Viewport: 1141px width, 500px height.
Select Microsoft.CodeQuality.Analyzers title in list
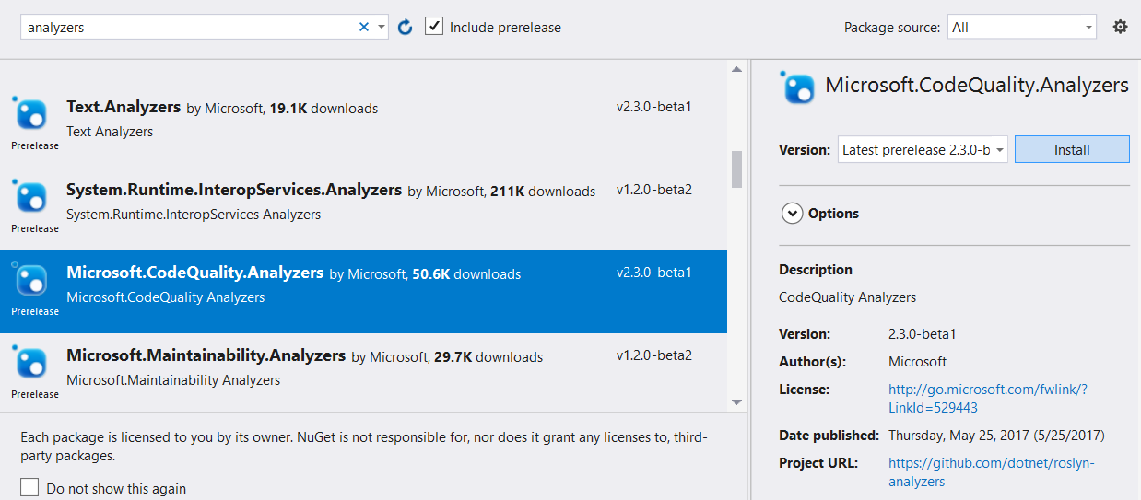pos(195,273)
